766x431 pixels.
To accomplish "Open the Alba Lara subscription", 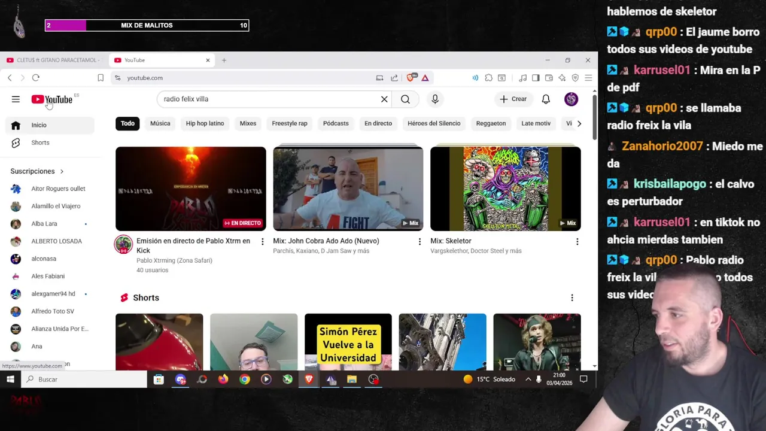I will click(x=50, y=224).
